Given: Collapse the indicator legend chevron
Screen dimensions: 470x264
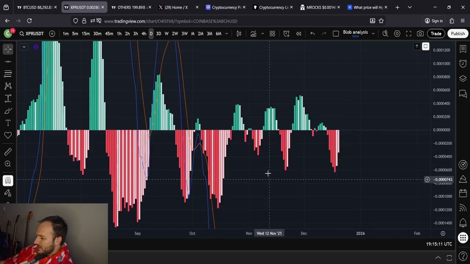Looking at the screenshot, I should click(x=24, y=47).
